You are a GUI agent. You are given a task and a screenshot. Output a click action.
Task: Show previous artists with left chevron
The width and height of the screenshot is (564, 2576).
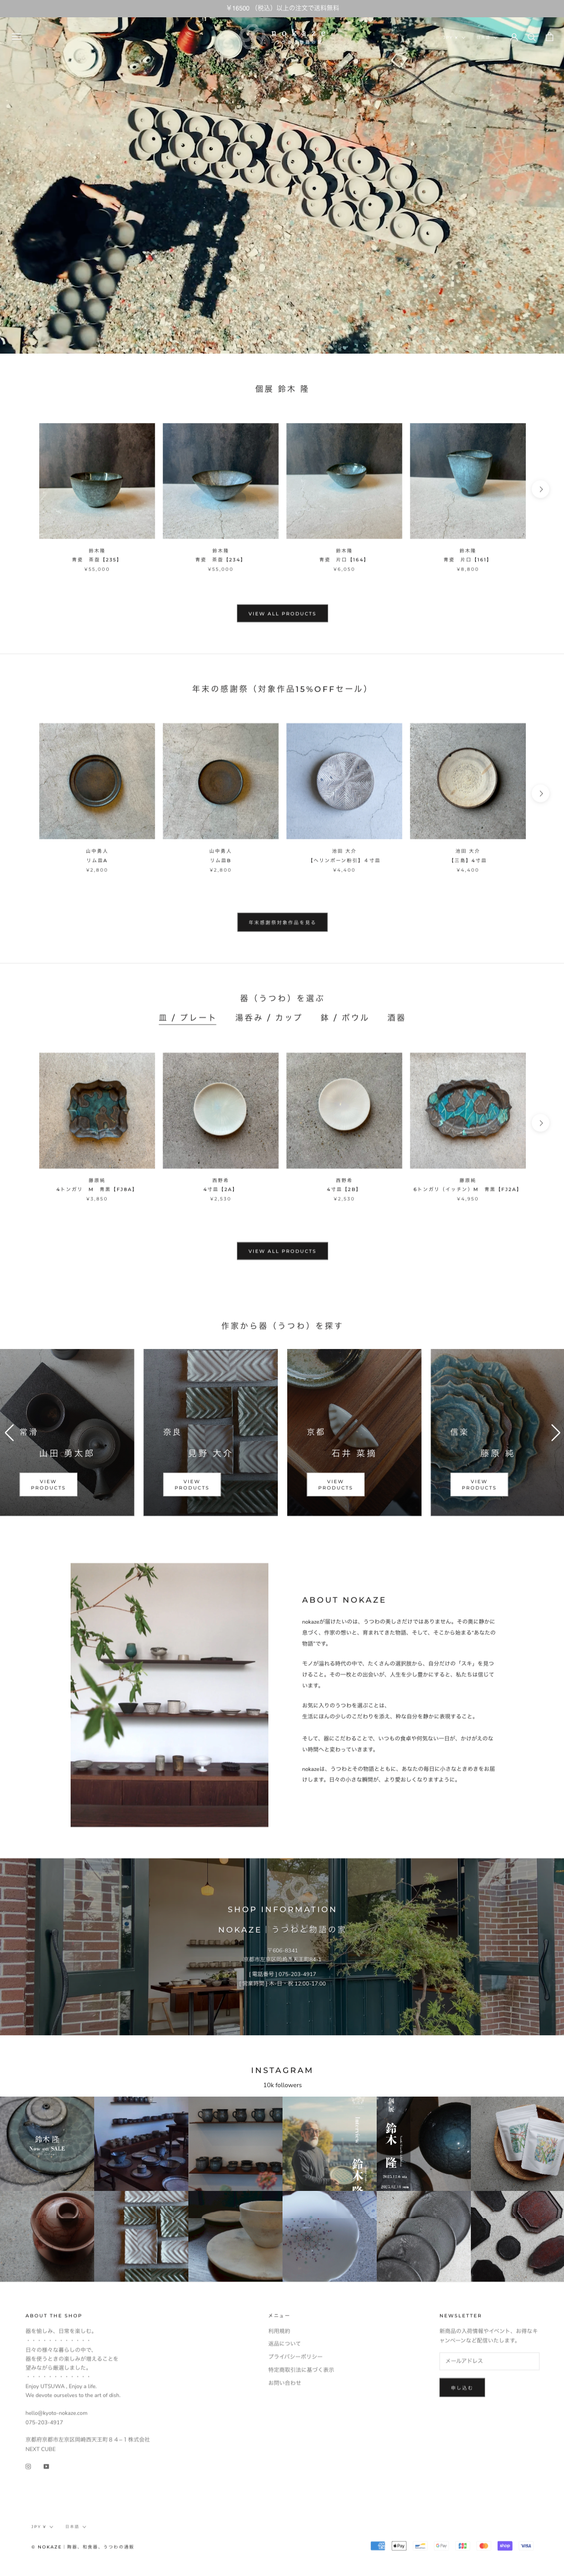9,1432
